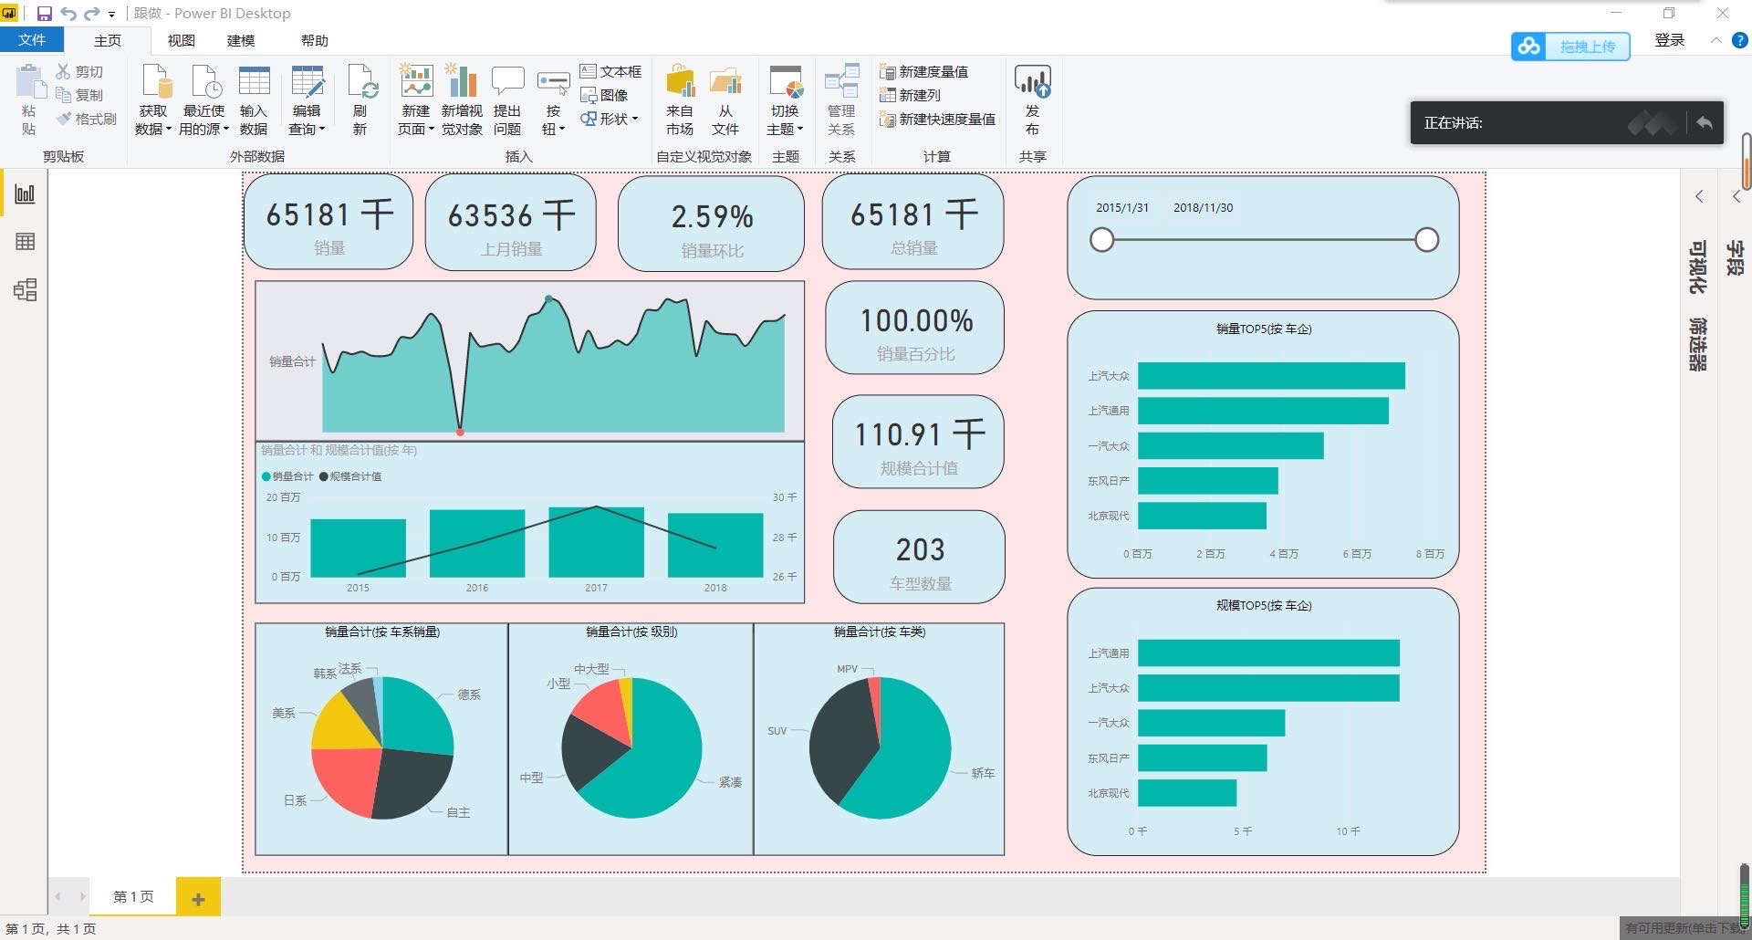Screen dimensions: 1752x940
Task: Insert an Image (图像)
Action: point(604,95)
